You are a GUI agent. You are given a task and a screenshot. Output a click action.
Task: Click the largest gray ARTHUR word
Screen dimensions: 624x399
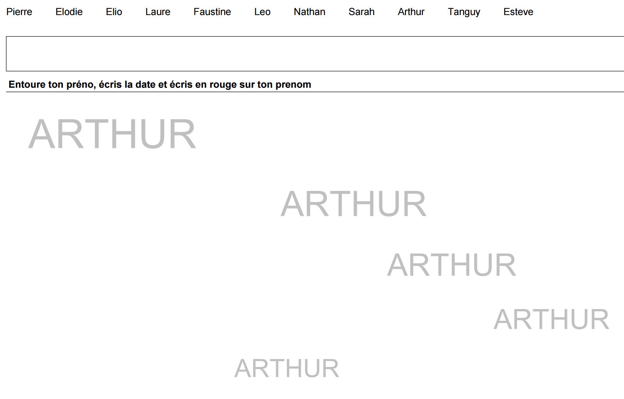point(112,134)
